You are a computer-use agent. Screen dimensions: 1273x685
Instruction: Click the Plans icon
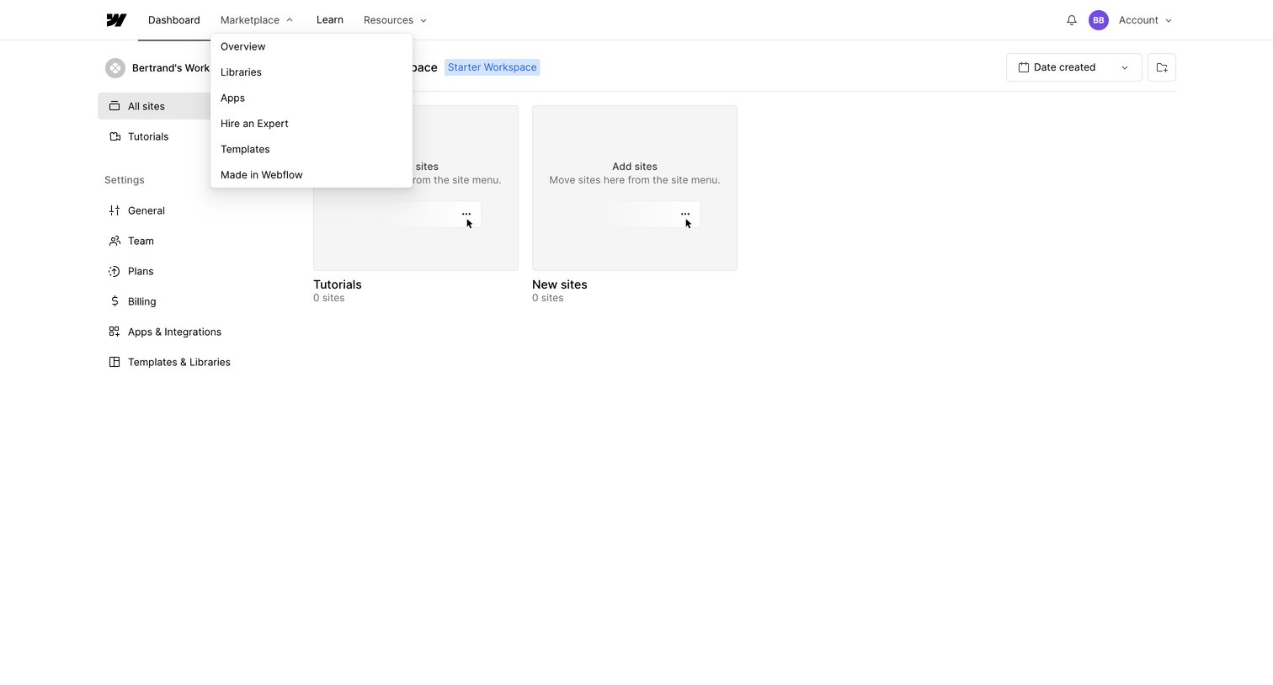click(115, 271)
